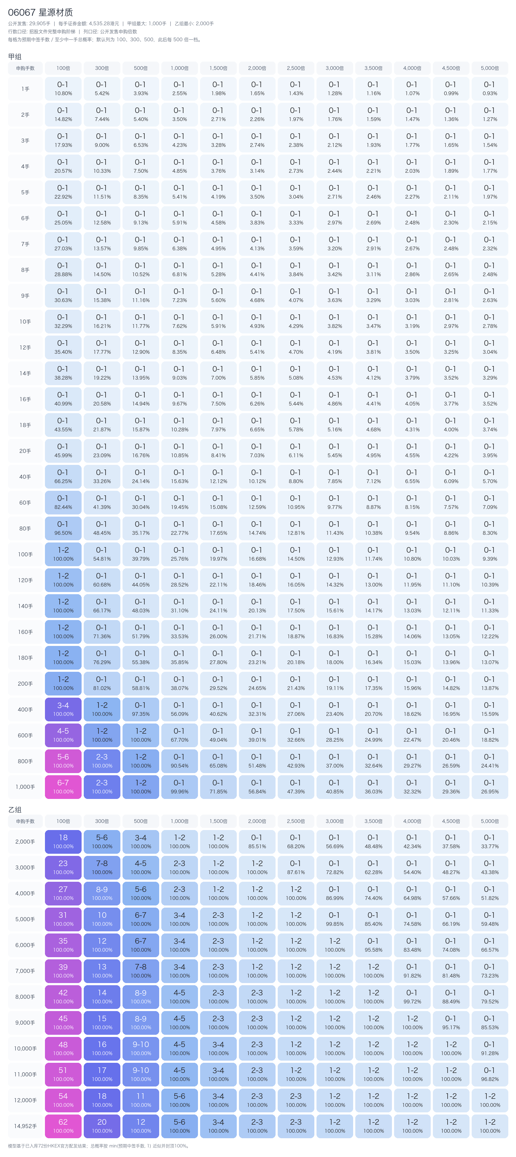
Task: Click the 99.72% cell in the 8,000手 row
Action: point(412,997)
